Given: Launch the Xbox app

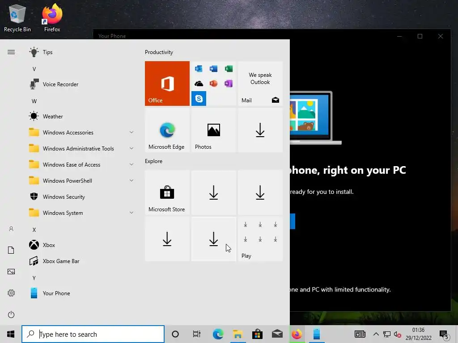Looking at the screenshot, I should [x=82, y=245].
